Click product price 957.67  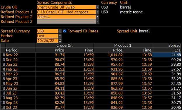117,64
